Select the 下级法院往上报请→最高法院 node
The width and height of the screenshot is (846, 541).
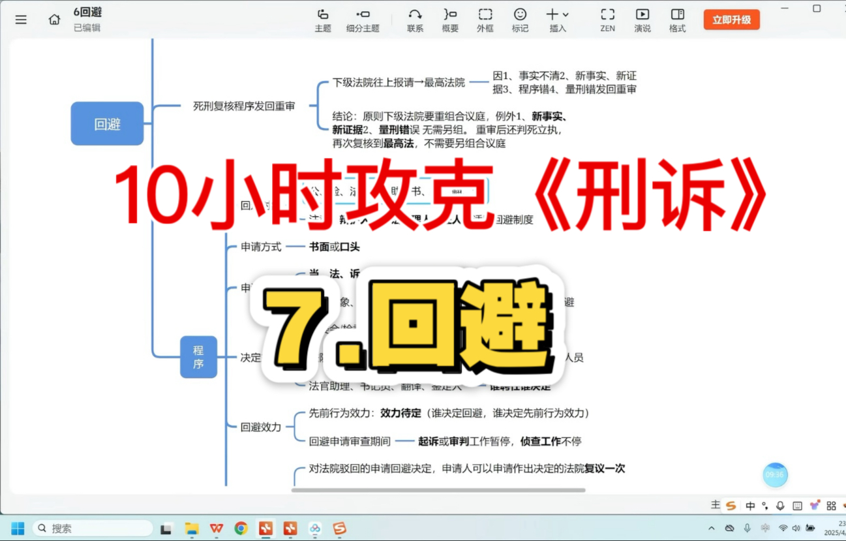click(x=399, y=82)
